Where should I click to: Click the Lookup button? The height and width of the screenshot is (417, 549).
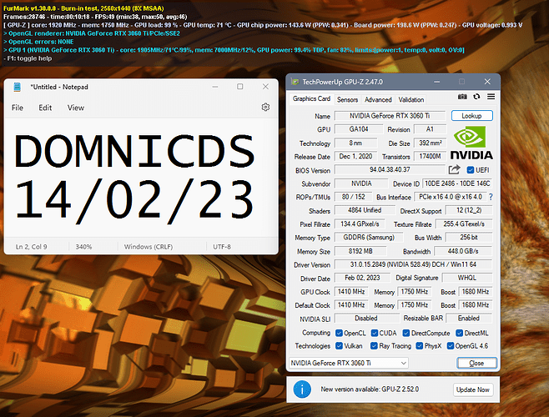click(471, 116)
